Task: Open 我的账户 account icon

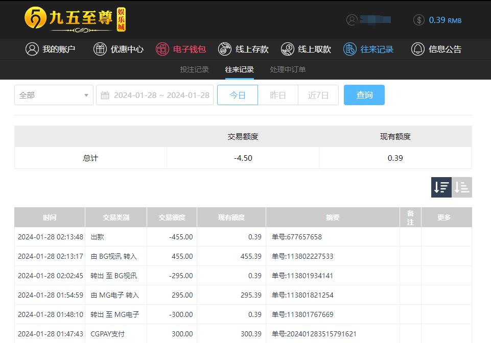Action: (x=32, y=49)
